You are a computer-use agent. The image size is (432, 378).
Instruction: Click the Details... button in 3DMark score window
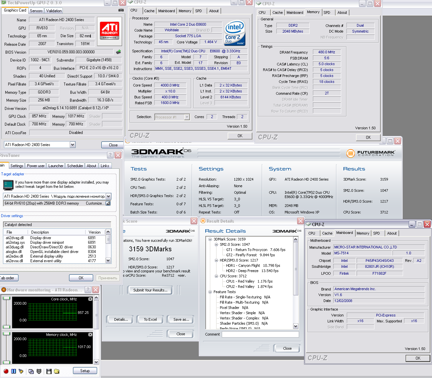[121, 319]
